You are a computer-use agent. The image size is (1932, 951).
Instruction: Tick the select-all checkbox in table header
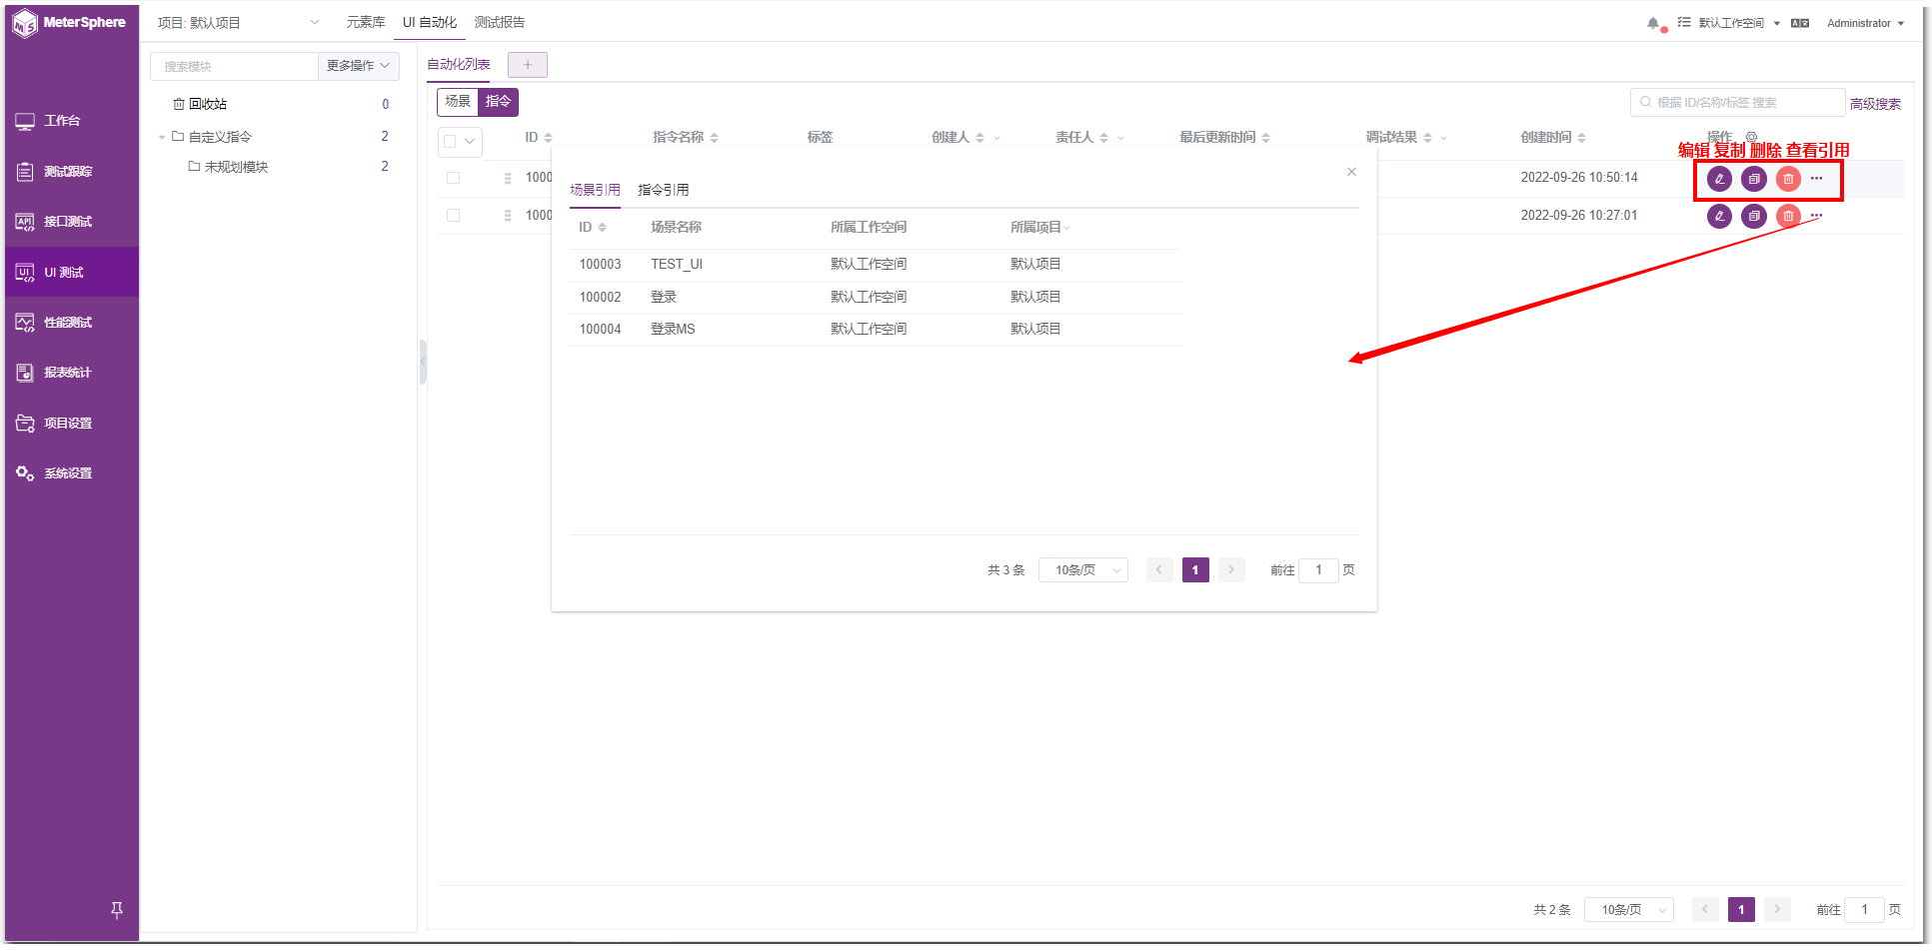tap(450, 142)
